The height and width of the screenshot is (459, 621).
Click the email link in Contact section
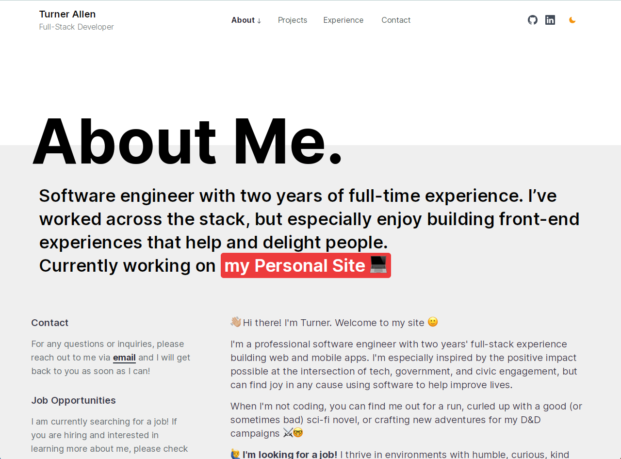[124, 358]
